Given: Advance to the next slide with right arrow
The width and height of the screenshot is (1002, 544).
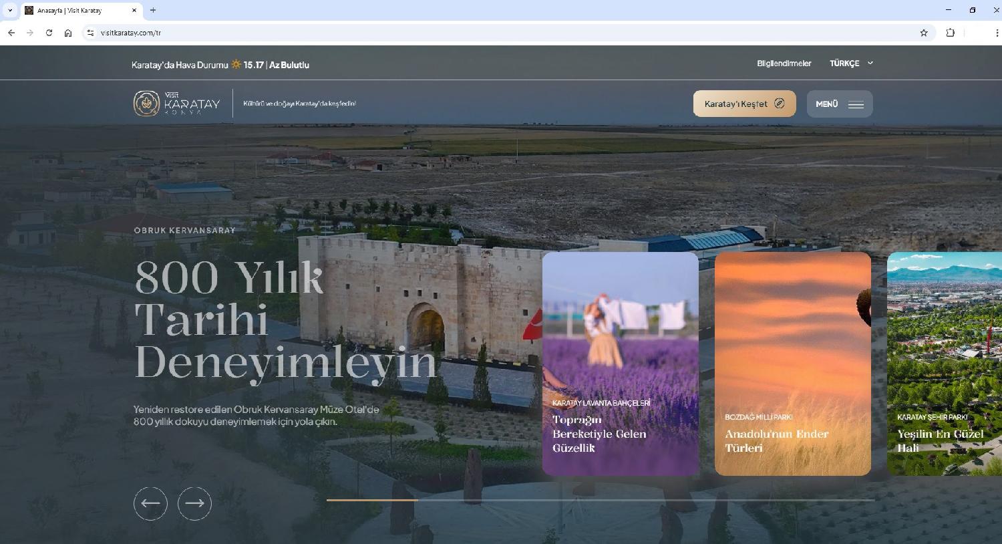Looking at the screenshot, I should click(194, 503).
